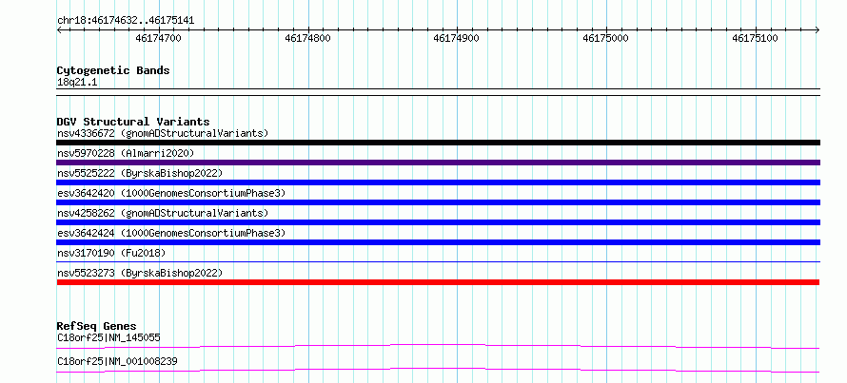Click the 18q21.1 band label
Viewport: 847px width, 383px height.
coord(77,83)
